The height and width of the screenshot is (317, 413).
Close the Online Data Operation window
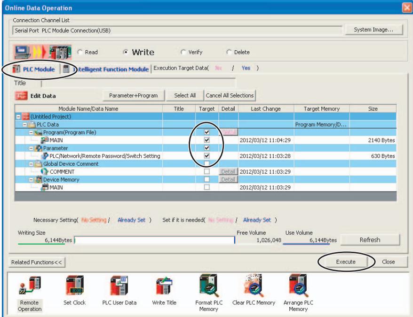point(407,8)
